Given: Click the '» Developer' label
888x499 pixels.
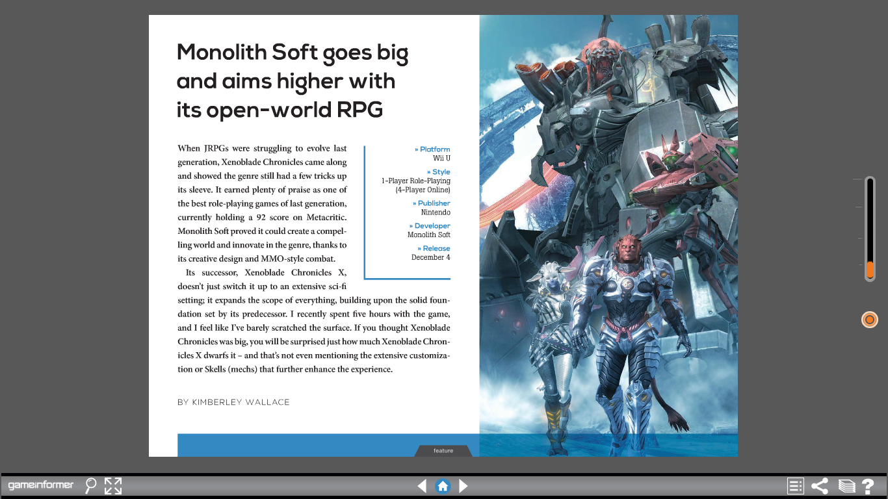Looking at the screenshot, I should pyautogui.click(x=430, y=226).
